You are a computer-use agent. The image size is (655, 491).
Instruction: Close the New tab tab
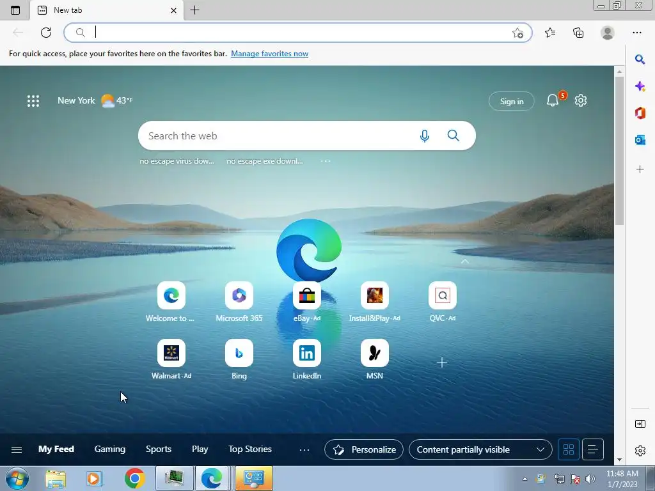(174, 10)
